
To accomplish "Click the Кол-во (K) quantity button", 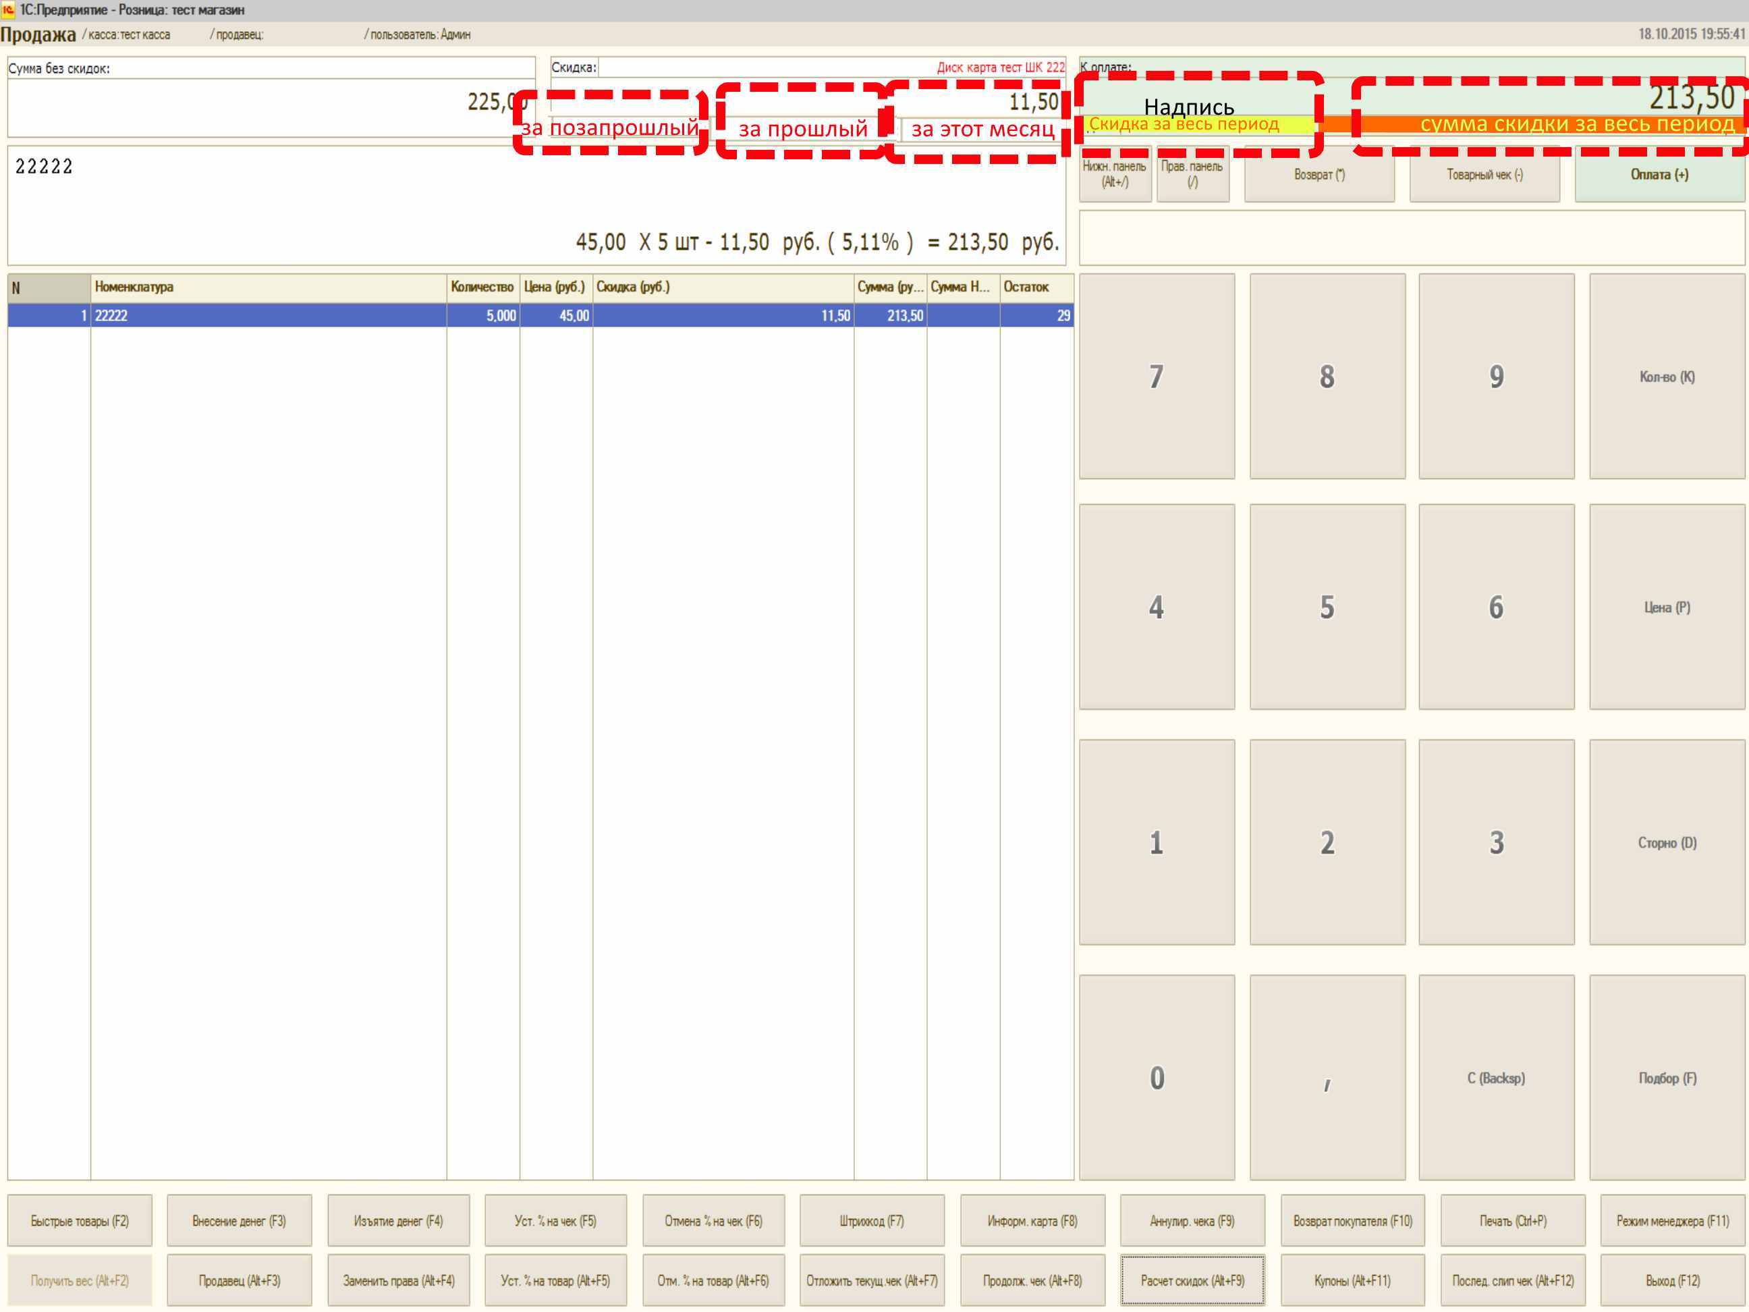I will point(1667,377).
